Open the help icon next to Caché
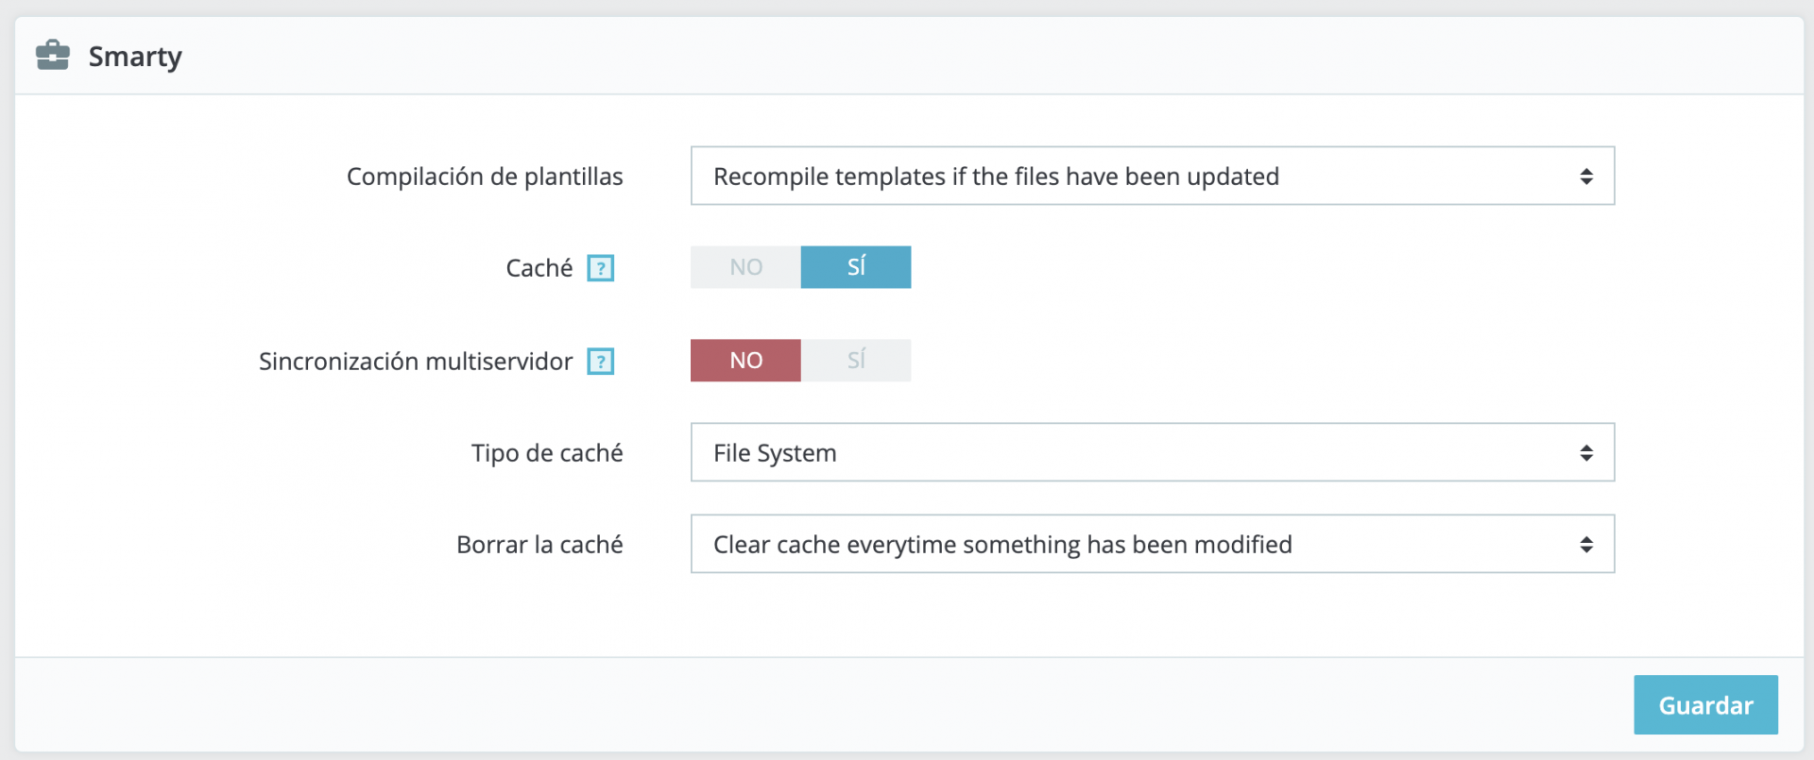Image resolution: width=1814 pixels, height=760 pixels. (x=601, y=268)
